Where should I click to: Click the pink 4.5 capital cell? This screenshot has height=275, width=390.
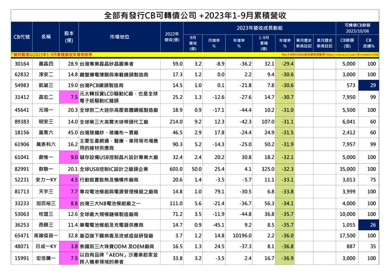(69, 180)
